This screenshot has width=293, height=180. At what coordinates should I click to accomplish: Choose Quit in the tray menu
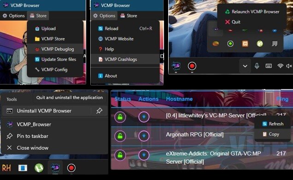[x=252, y=22]
